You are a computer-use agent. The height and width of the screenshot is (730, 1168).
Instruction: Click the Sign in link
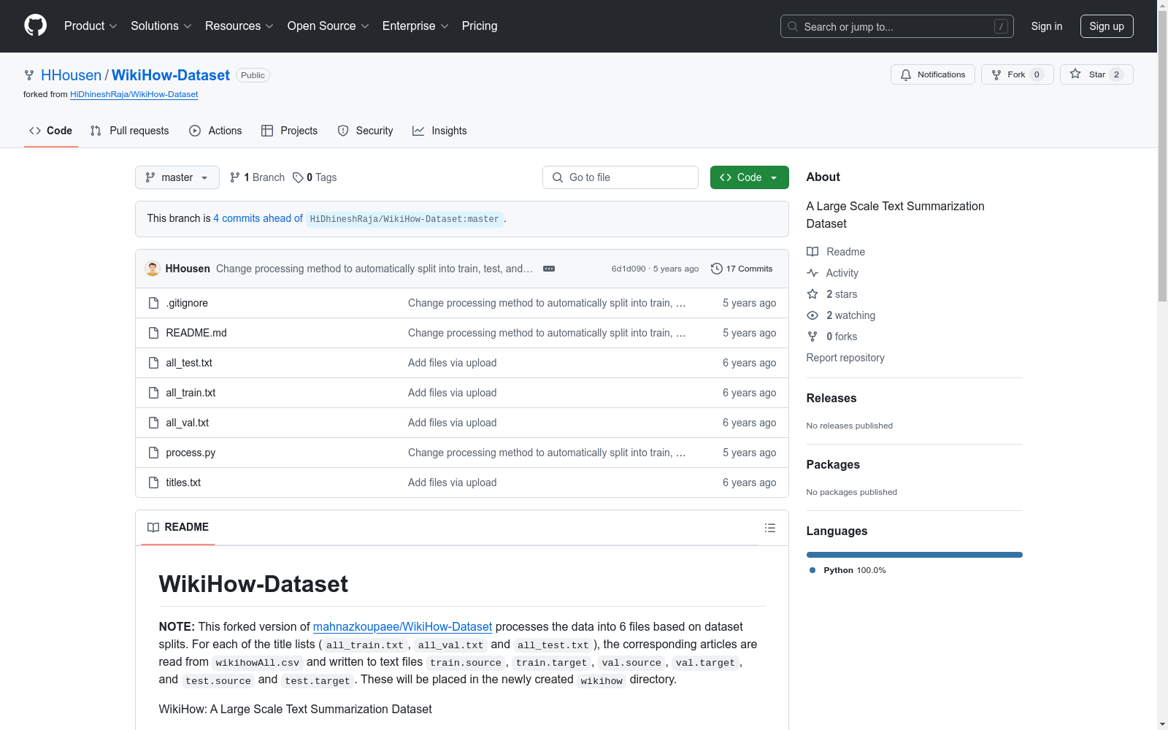coord(1047,26)
